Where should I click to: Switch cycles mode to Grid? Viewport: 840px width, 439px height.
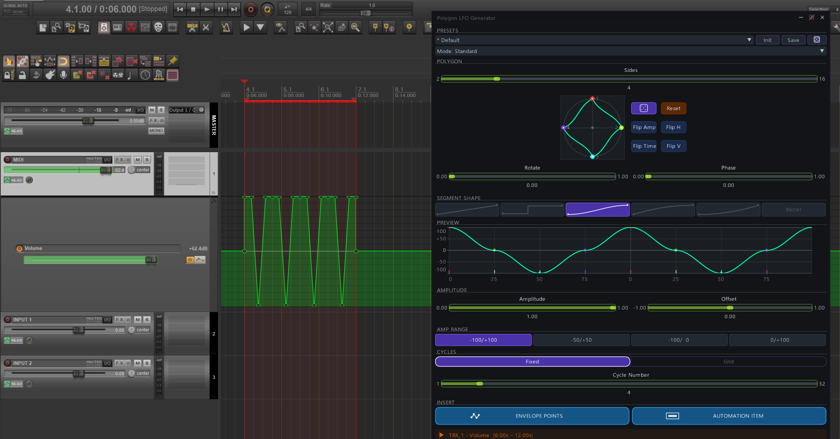pyautogui.click(x=728, y=362)
